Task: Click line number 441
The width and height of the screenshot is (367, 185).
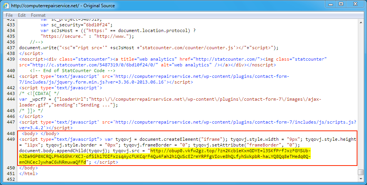Action: tap(11, 76)
